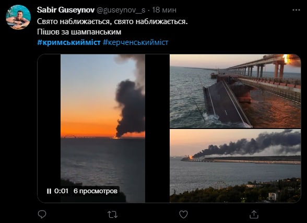Click the 0:01 video time indicator

tap(61, 191)
